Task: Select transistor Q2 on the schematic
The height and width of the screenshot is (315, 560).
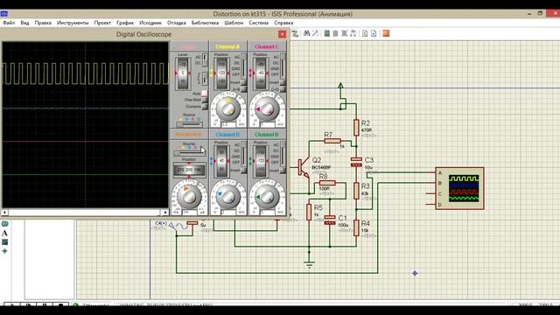Action: [x=304, y=168]
